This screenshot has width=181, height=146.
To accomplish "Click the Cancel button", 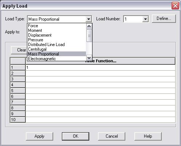I will (x=111, y=136).
